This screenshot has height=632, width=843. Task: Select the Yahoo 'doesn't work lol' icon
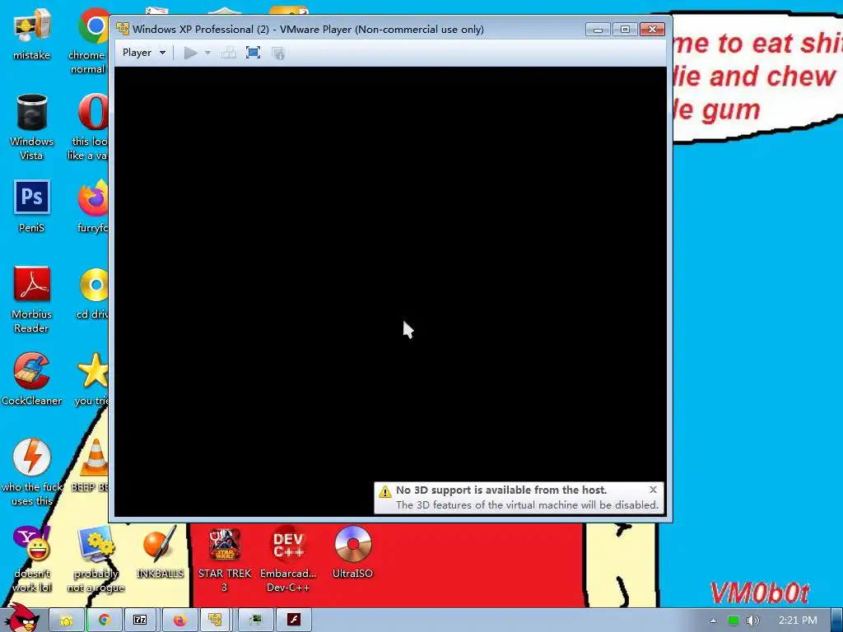pyautogui.click(x=32, y=559)
